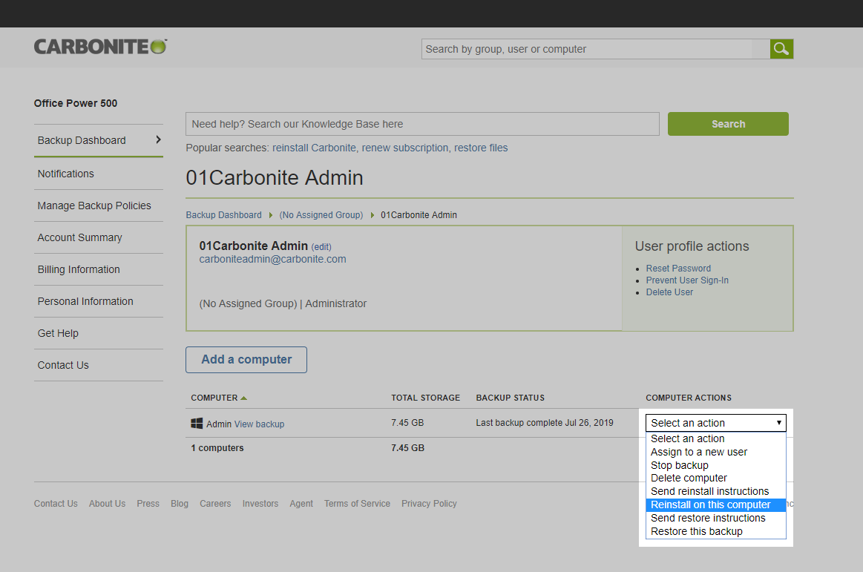
Task: Open the Select an action dropdown
Action: click(x=715, y=423)
